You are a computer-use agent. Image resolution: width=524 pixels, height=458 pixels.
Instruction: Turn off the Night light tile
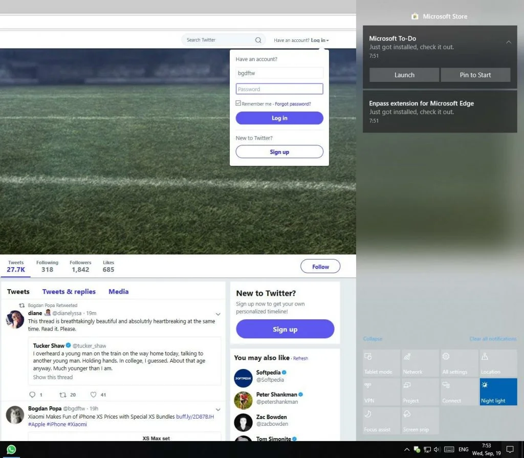[498, 392]
